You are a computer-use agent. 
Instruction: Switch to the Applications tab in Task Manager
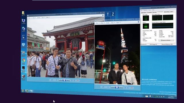(x=144, y=12)
